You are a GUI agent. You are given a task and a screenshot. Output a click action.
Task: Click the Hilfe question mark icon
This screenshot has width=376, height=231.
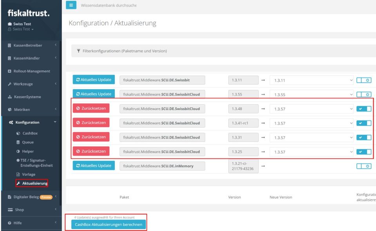point(9,223)
